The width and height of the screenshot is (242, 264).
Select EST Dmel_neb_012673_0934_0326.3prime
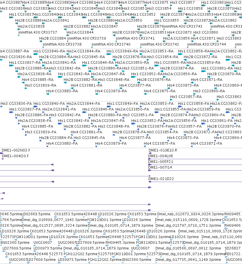tap(191, 214)
